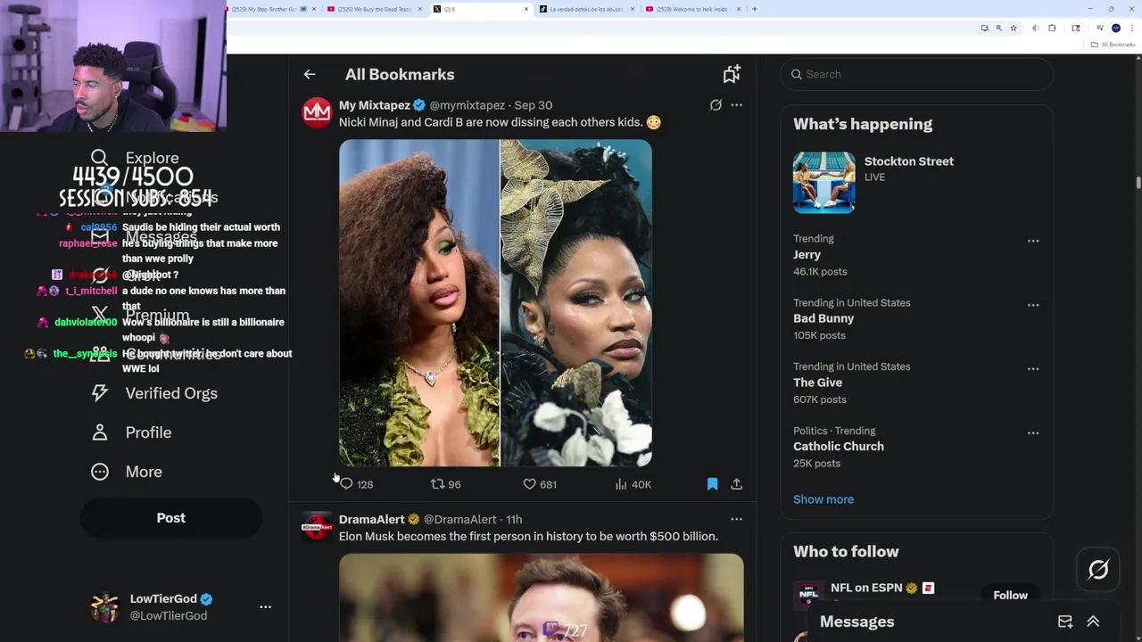Switch to the We Bury the Dead tab
The image size is (1142, 642).
(375, 9)
